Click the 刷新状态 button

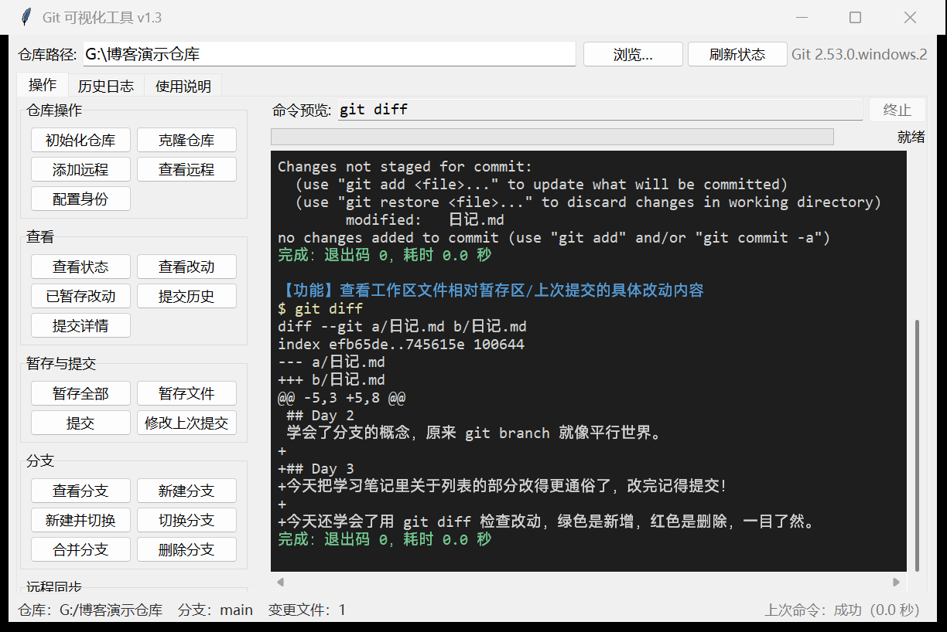737,54
